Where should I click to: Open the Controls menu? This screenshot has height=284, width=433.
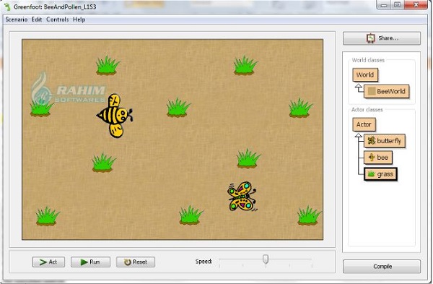click(x=58, y=20)
